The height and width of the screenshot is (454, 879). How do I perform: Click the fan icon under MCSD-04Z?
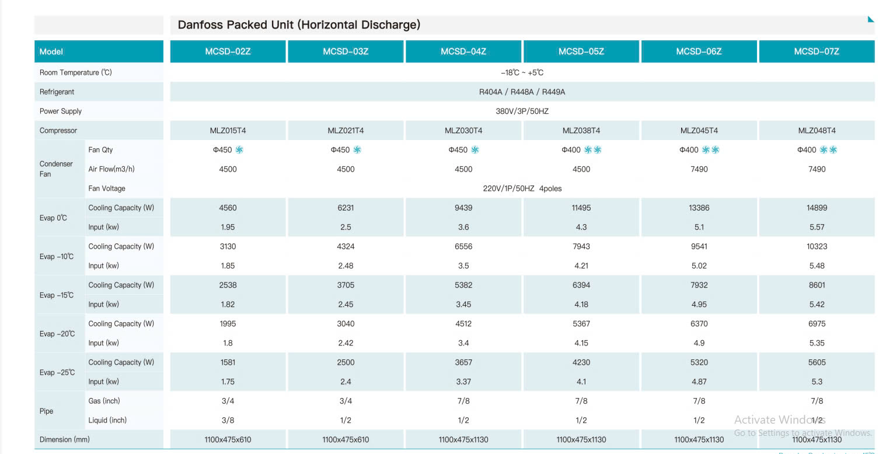(x=475, y=150)
